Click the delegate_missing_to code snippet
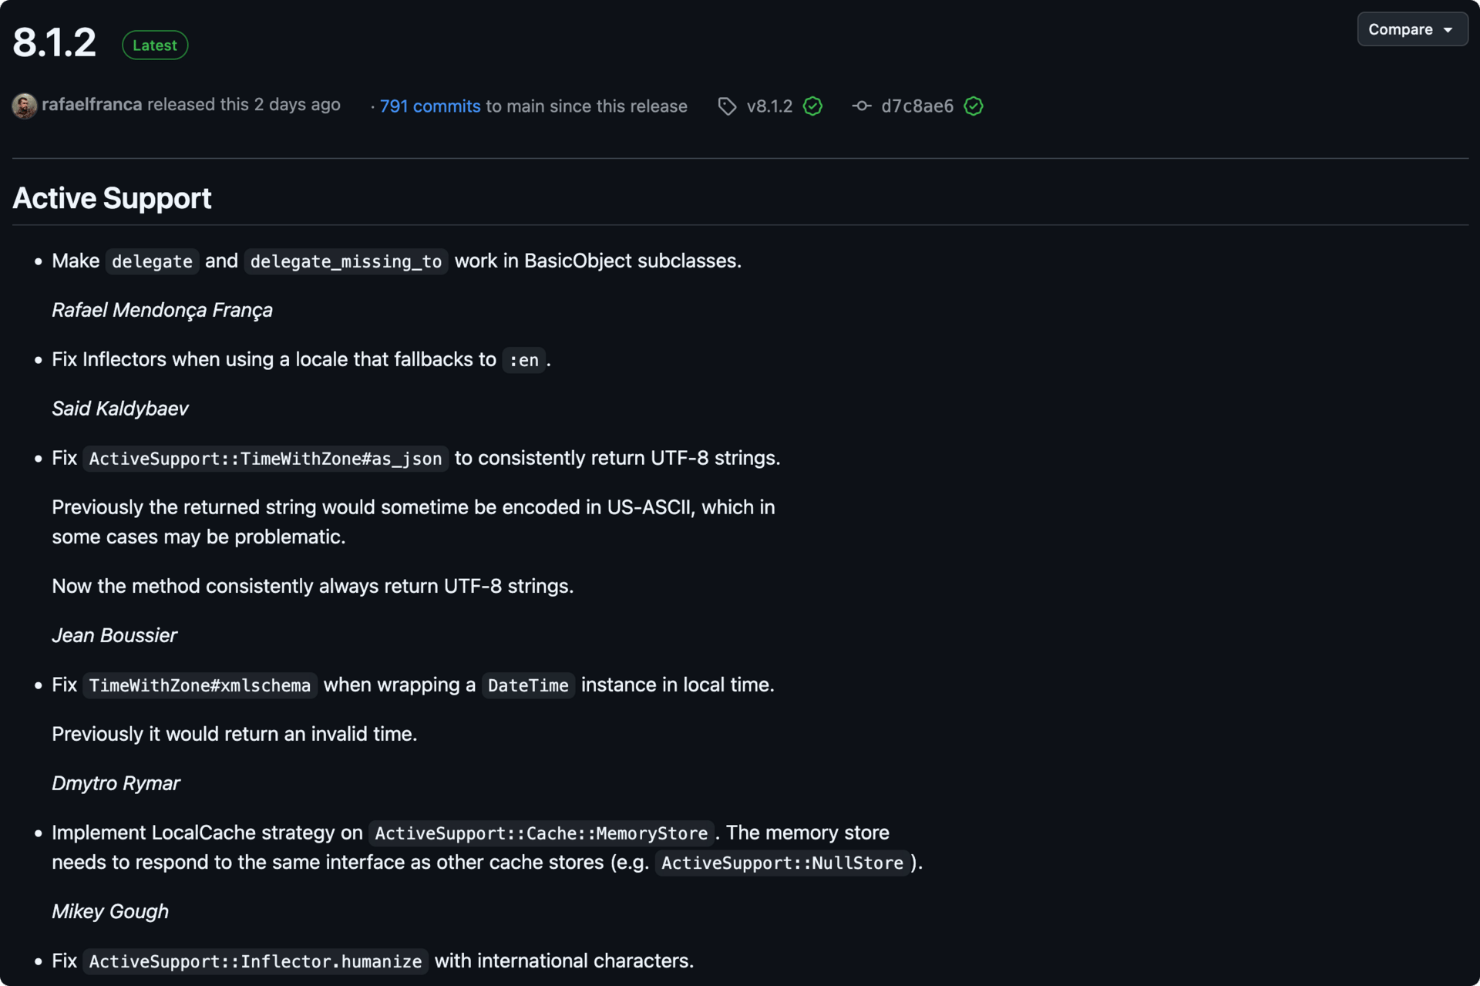This screenshot has width=1480, height=986. coord(346,262)
